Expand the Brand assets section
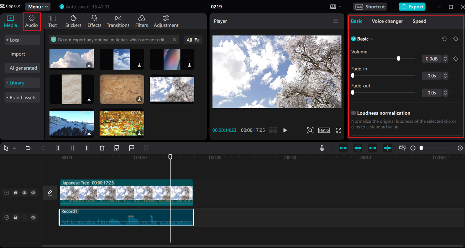This screenshot has height=248, width=465. point(22,98)
